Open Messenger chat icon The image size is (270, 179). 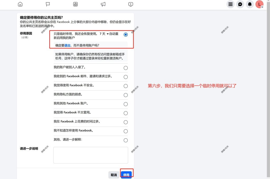tap(240, 4)
